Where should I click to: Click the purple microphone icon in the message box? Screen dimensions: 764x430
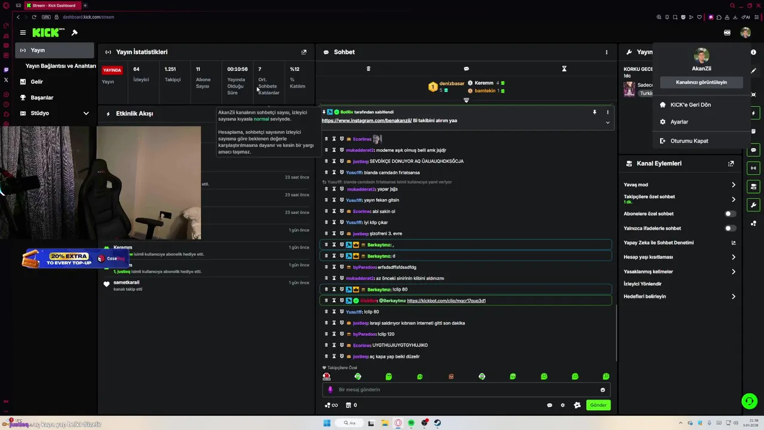point(330,389)
